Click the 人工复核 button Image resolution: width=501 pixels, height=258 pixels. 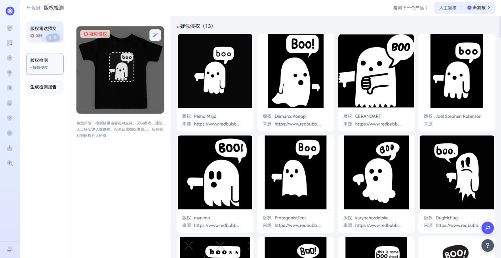[448, 8]
